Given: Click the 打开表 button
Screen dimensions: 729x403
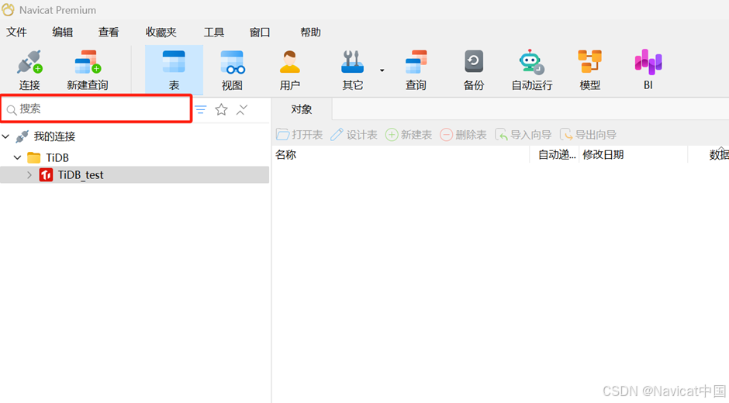Looking at the screenshot, I should tap(299, 135).
